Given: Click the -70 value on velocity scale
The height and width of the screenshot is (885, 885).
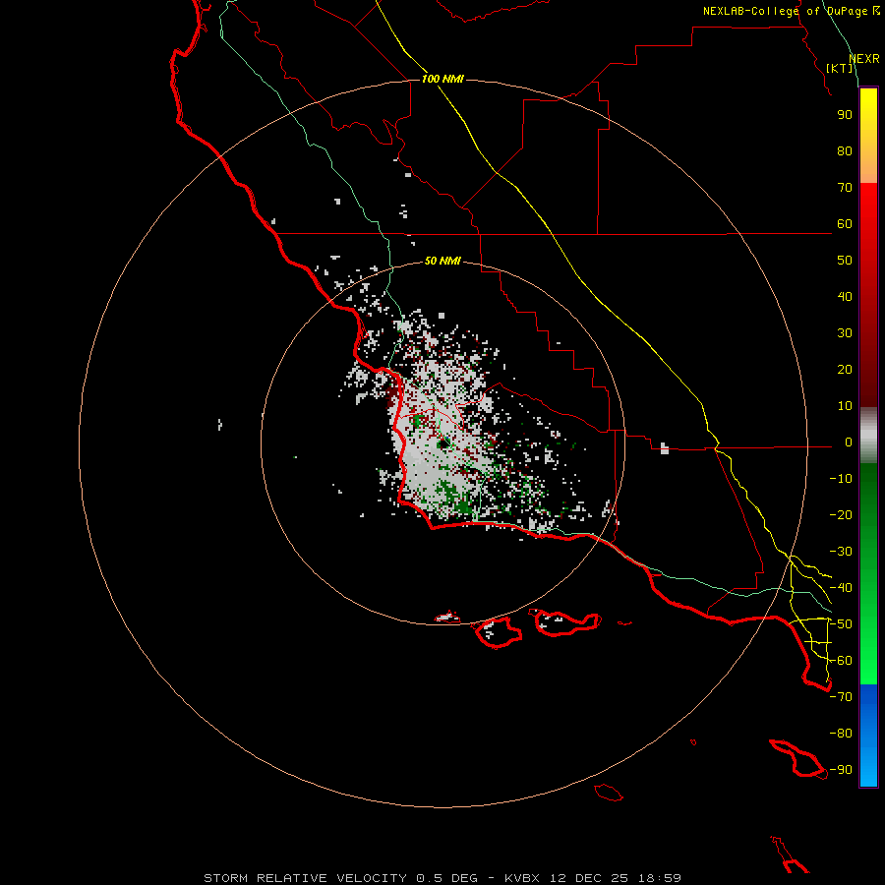Looking at the screenshot, I should [x=841, y=697].
